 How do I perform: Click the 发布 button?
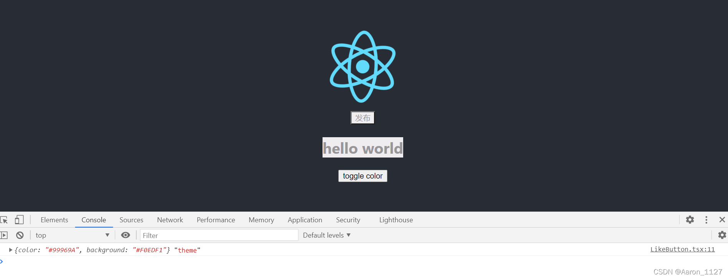[x=363, y=118]
